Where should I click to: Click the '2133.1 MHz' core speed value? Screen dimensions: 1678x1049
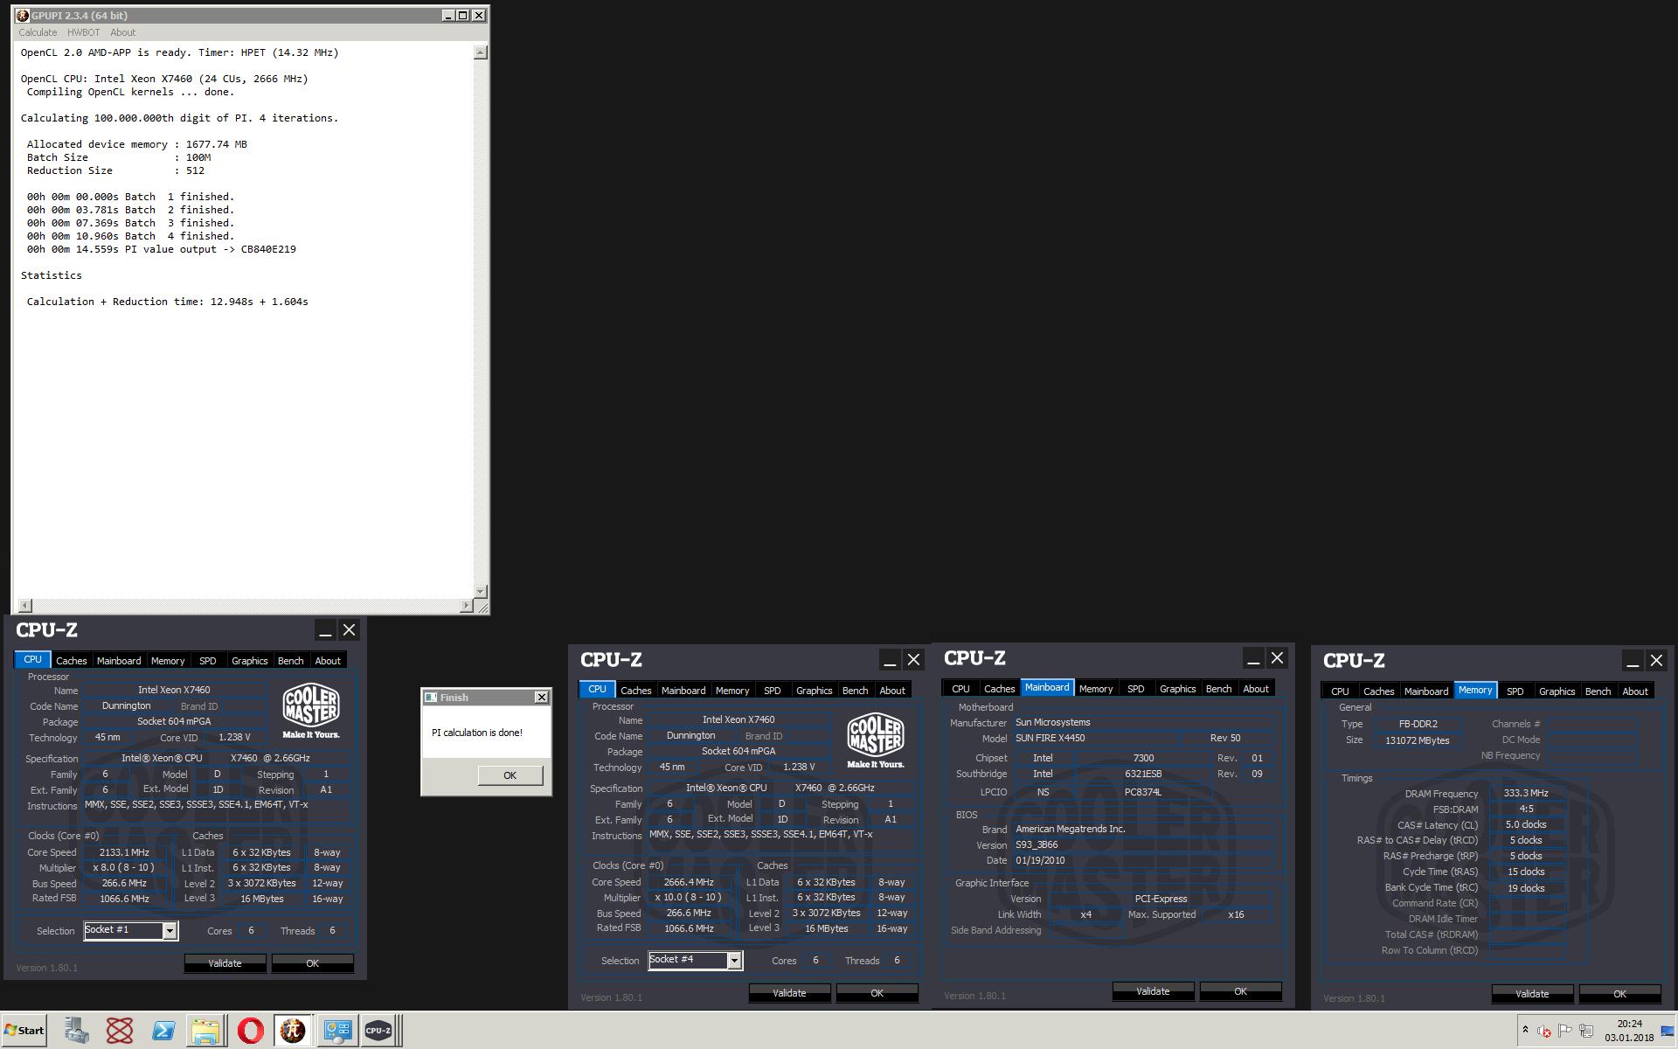[124, 852]
